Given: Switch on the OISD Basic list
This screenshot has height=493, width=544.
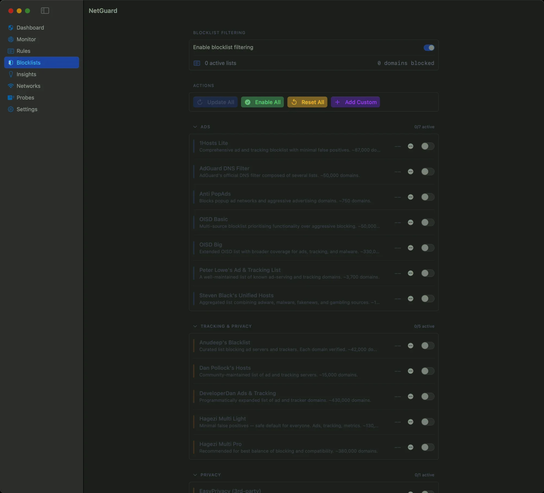Looking at the screenshot, I should (x=428, y=222).
